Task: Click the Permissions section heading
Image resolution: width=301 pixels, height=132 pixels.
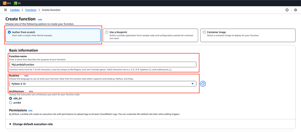Action: (x=18, y=110)
